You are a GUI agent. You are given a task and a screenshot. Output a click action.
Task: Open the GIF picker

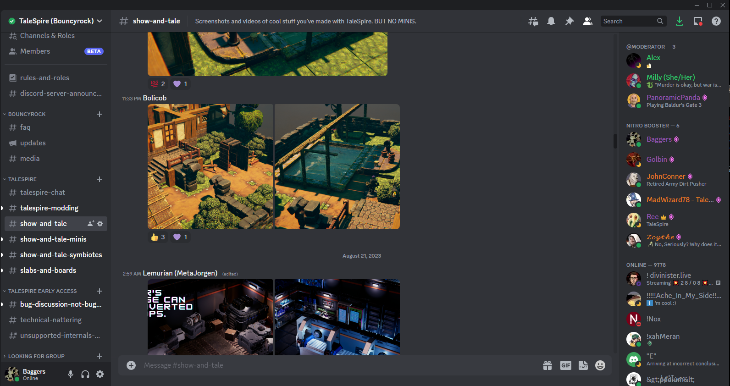565,365
